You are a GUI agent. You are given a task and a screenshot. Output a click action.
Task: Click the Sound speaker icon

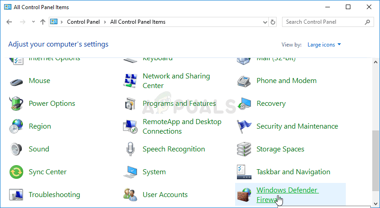(16, 149)
